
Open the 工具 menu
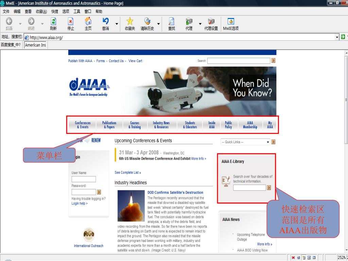pyautogui.click(x=77, y=12)
